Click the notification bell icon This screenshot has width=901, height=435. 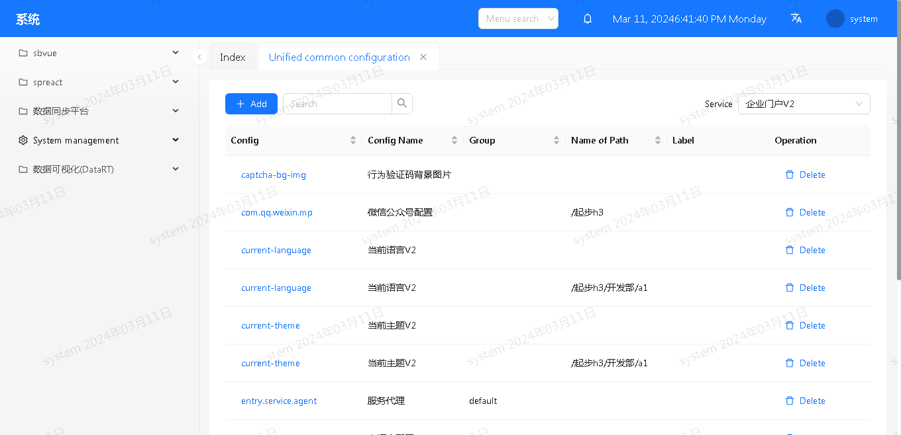(587, 19)
